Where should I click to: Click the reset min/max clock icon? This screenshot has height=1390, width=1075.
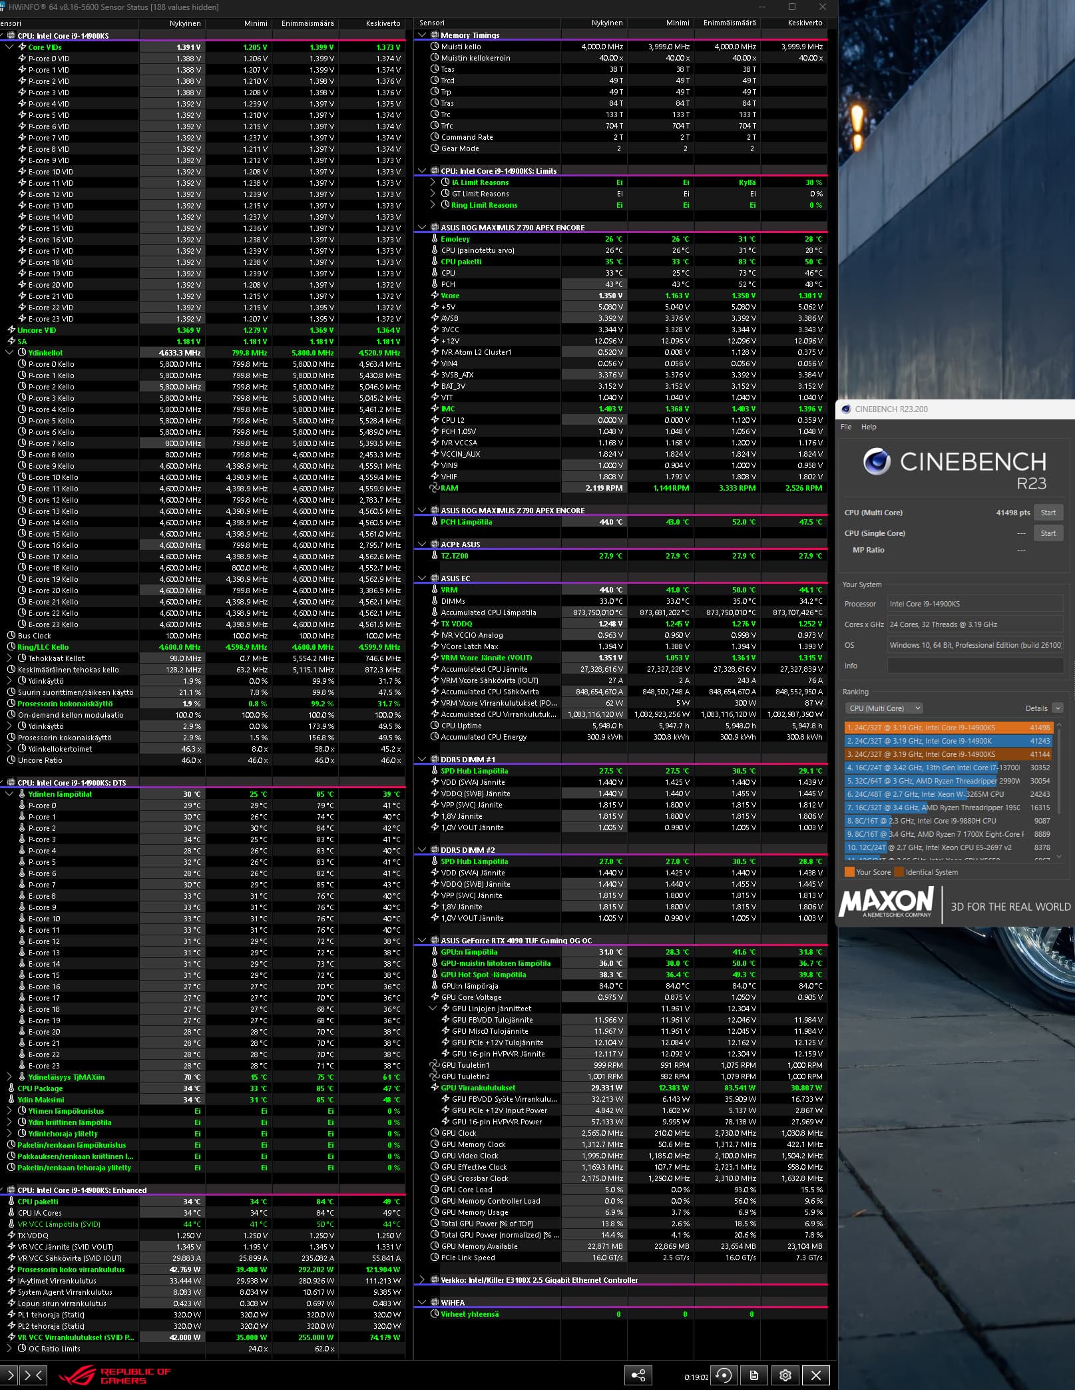(x=724, y=1375)
